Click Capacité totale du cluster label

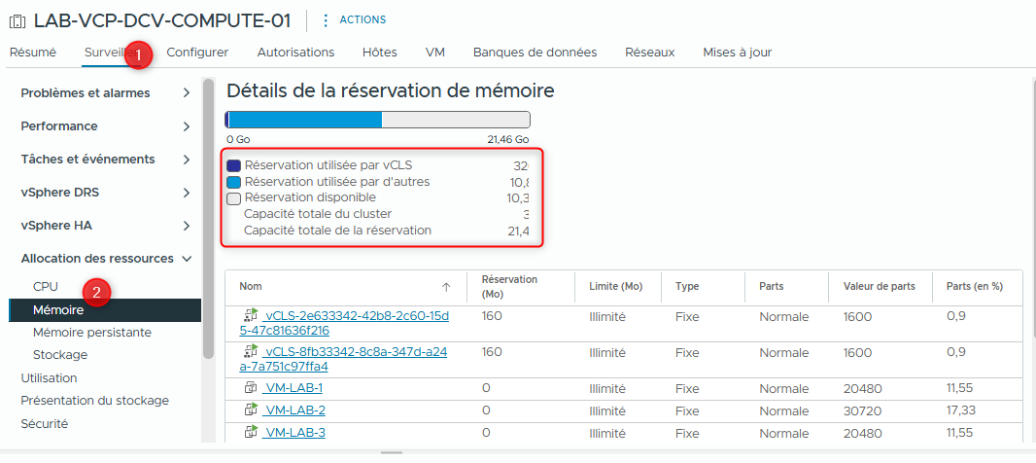click(318, 214)
